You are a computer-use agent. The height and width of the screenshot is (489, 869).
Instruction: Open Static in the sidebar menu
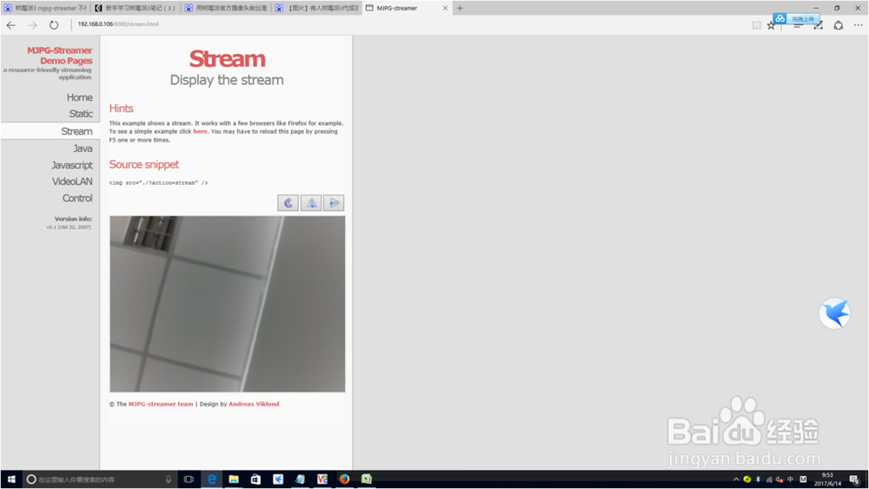tap(81, 114)
